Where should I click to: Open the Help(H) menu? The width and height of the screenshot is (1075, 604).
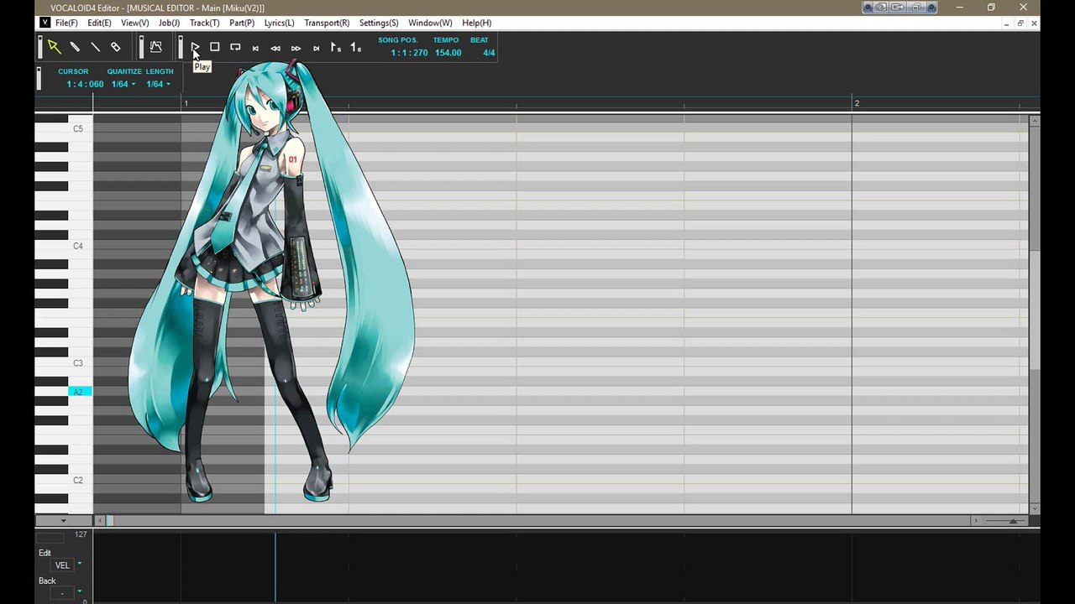477,23
